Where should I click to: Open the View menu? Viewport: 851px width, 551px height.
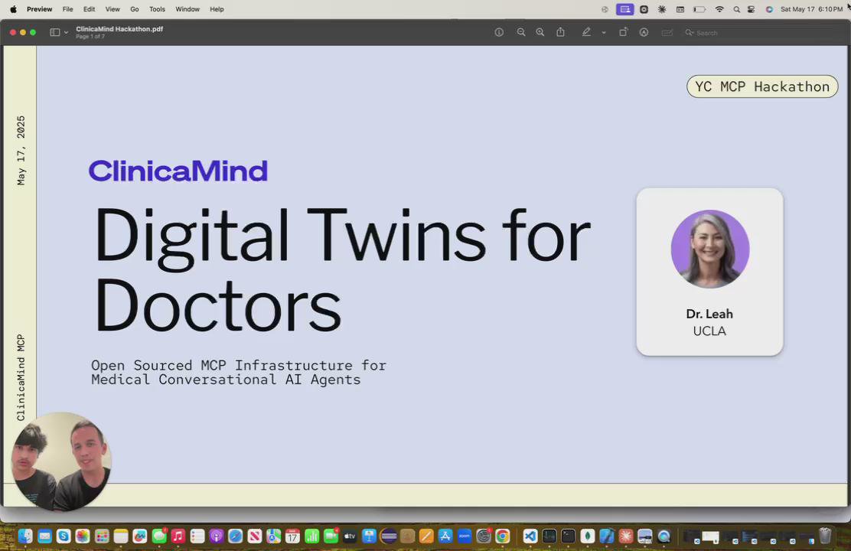pos(112,9)
